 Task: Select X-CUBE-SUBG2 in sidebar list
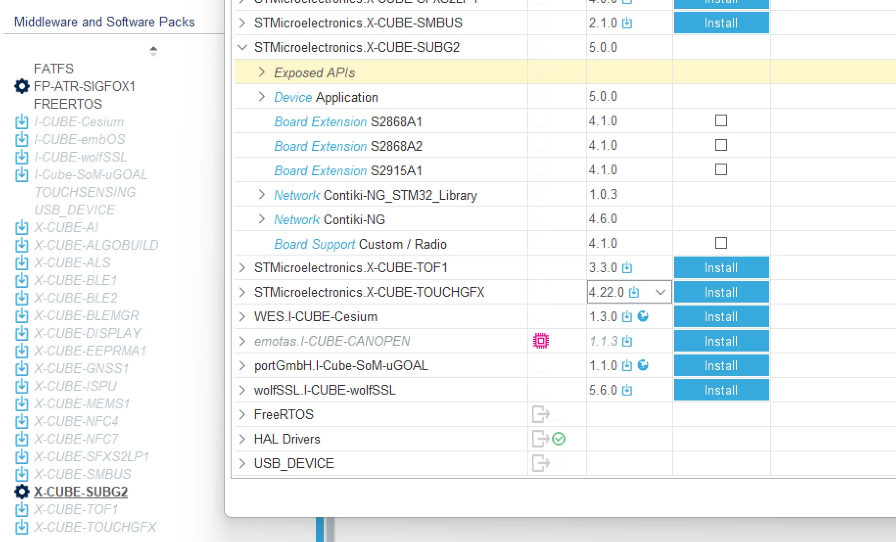(x=81, y=492)
